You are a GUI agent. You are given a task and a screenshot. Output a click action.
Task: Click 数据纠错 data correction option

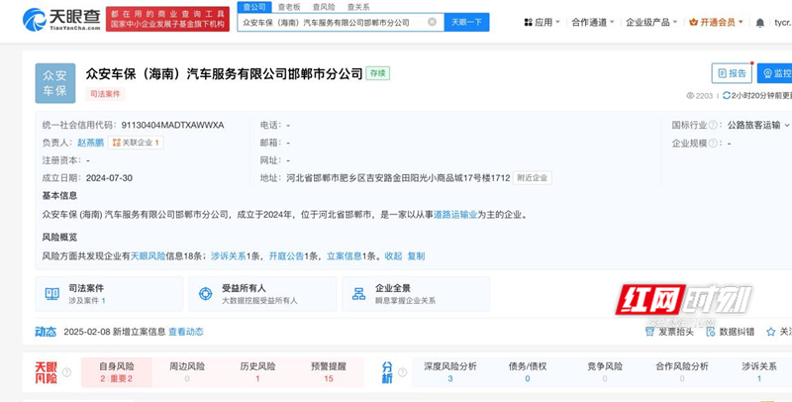731,332
